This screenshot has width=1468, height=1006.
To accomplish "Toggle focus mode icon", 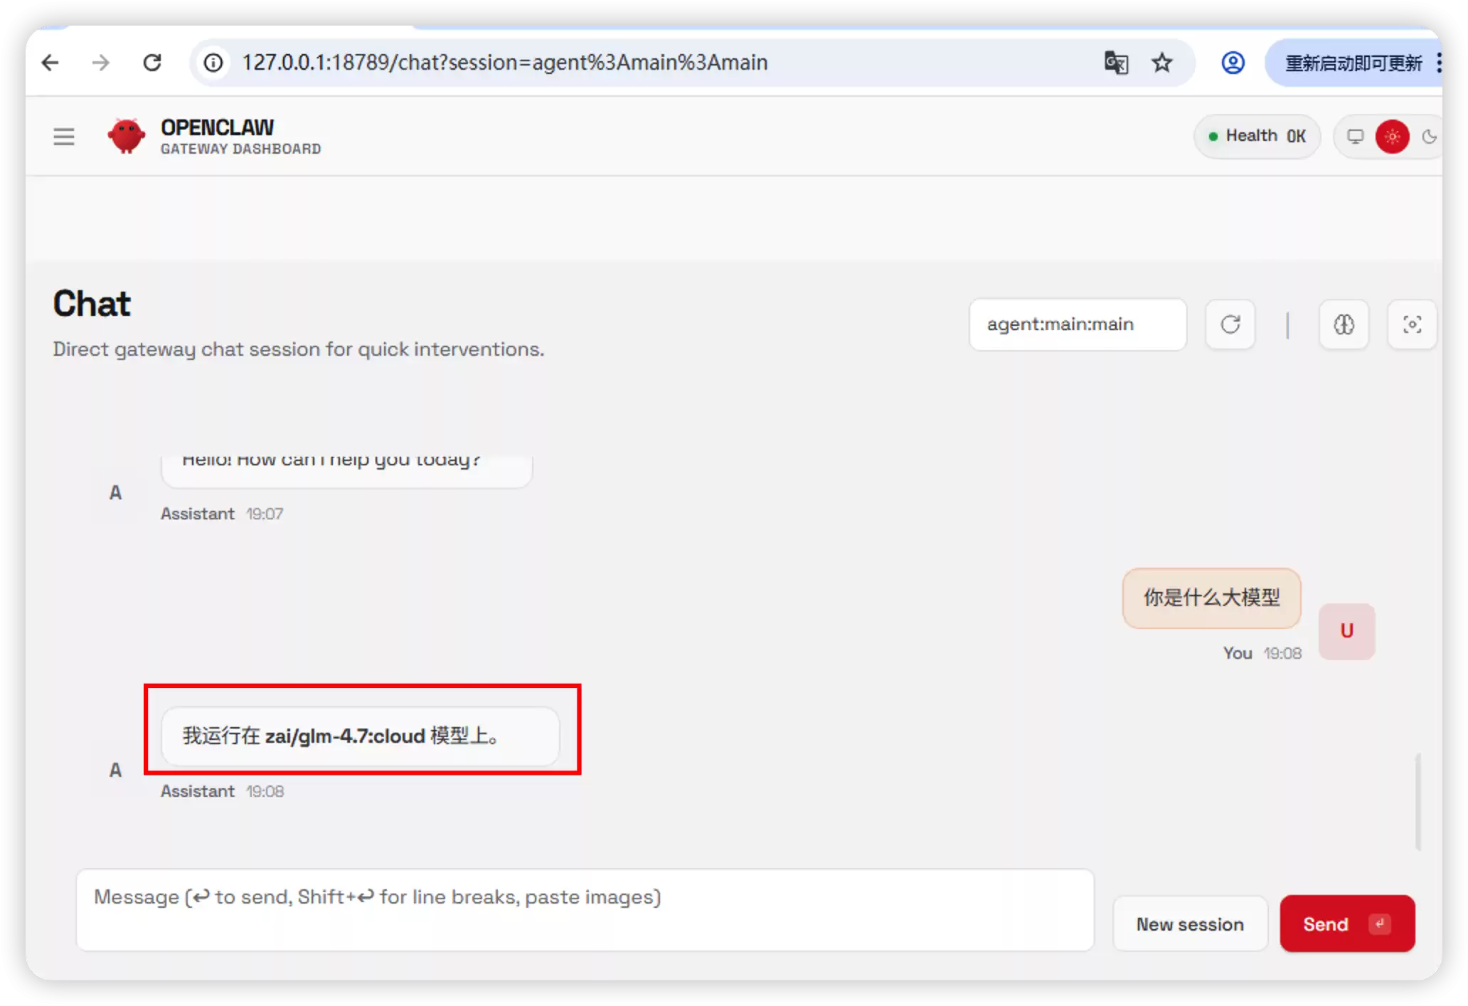I will (1412, 324).
